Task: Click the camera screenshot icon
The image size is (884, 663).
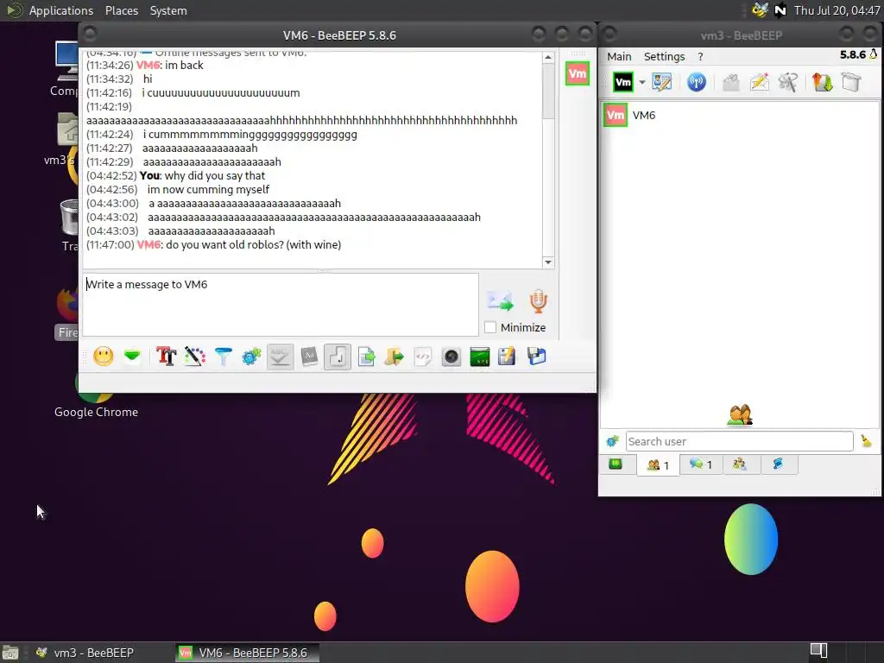Action: [451, 357]
